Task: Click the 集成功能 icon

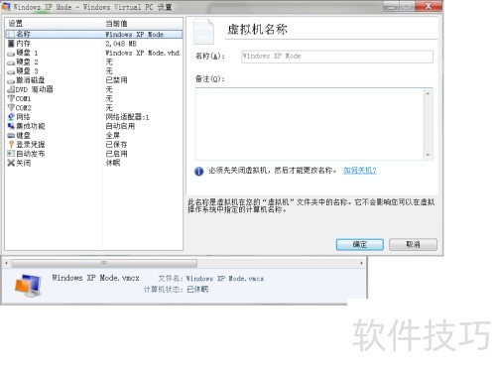Action: click(x=11, y=126)
